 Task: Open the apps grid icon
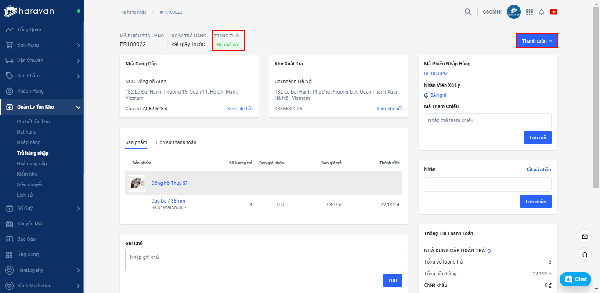click(529, 12)
